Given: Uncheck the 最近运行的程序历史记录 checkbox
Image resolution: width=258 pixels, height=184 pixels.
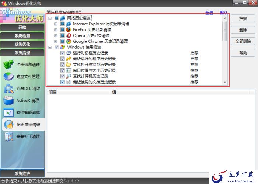Looking at the screenshot, I should coord(62,59).
